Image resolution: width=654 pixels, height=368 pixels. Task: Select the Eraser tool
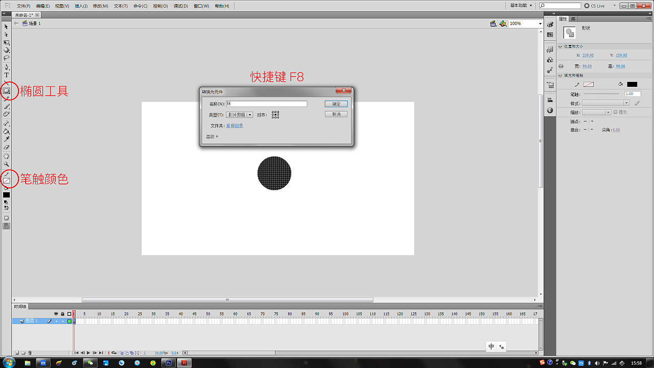pyautogui.click(x=7, y=147)
